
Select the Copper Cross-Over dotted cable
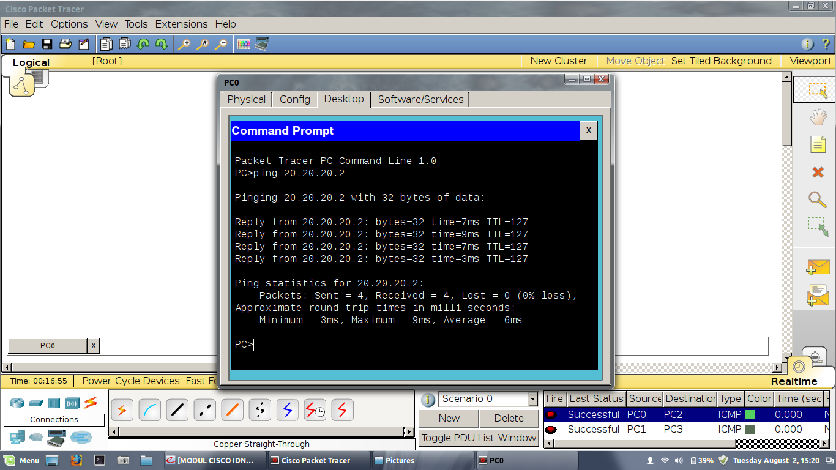click(x=204, y=410)
